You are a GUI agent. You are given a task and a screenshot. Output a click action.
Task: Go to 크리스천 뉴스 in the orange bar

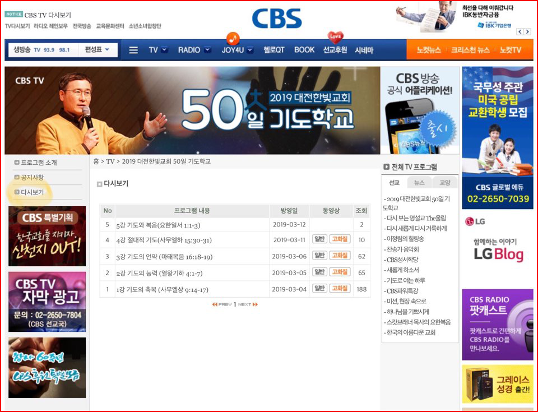[470, 50]
